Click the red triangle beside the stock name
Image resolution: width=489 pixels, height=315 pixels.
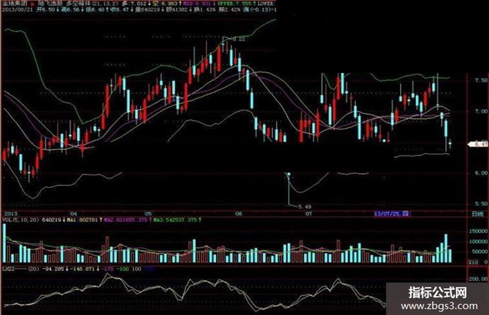click(x=33, y=4)
